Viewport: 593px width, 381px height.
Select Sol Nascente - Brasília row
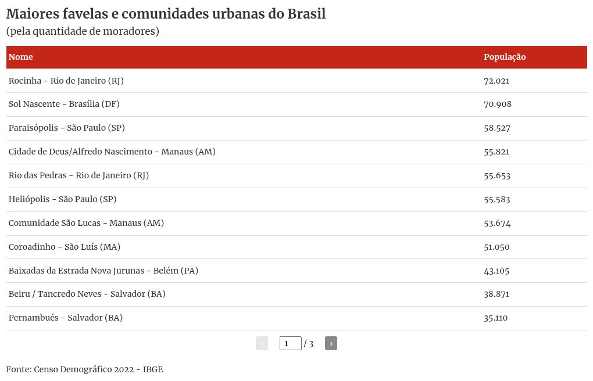tap(64, 104)
